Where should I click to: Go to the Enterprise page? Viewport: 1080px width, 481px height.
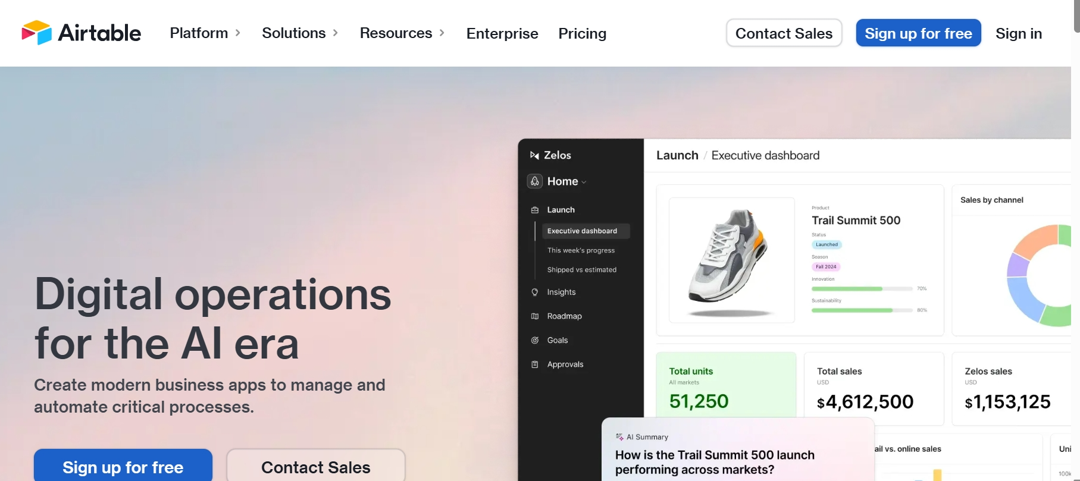(502, 33)
